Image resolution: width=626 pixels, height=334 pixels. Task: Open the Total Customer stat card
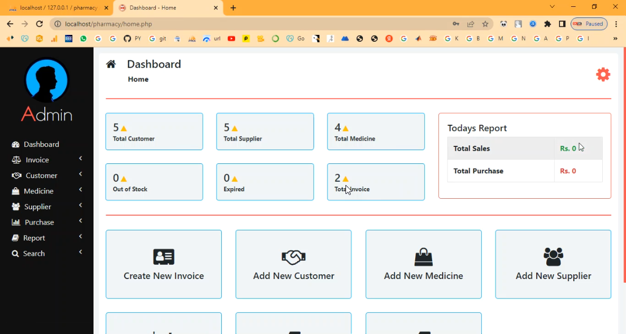(154, 132)
